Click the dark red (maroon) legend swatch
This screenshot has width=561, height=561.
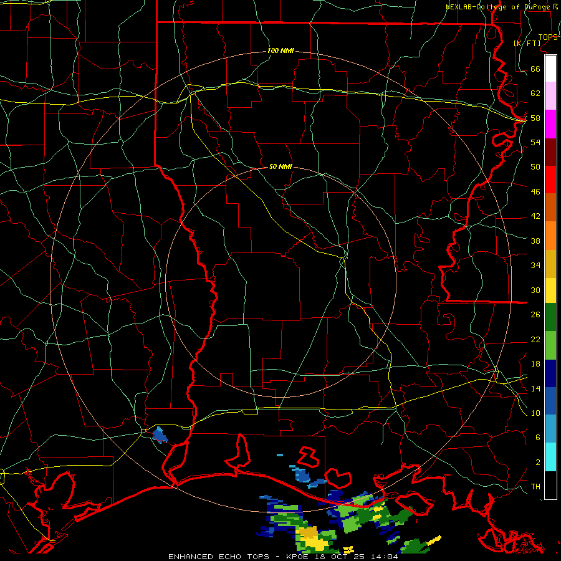tap(550, 152)
